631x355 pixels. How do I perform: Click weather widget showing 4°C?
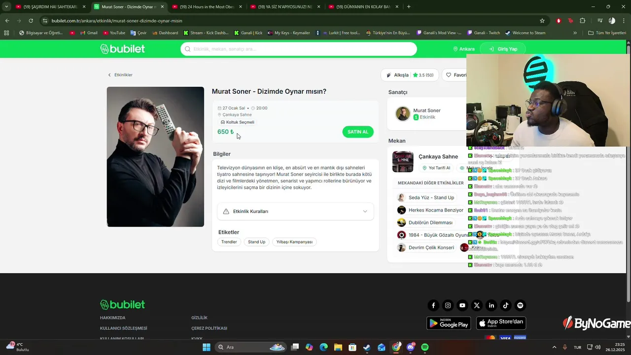(18, 347)
